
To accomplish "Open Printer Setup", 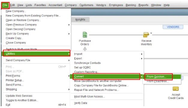I will click(x=15, y=80).
